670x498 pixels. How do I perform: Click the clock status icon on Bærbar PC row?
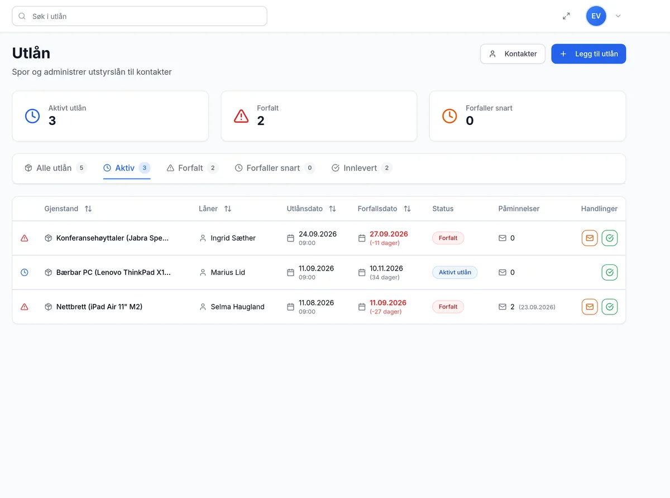point(25,273)
